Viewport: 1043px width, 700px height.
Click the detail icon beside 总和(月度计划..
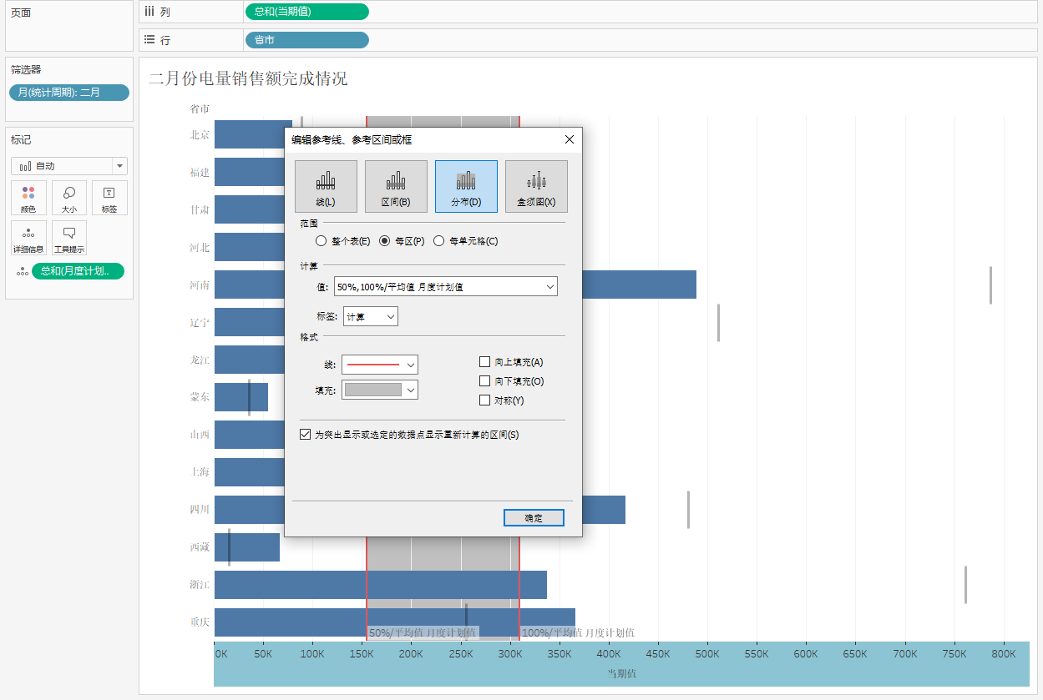click(x=23, y=271)
